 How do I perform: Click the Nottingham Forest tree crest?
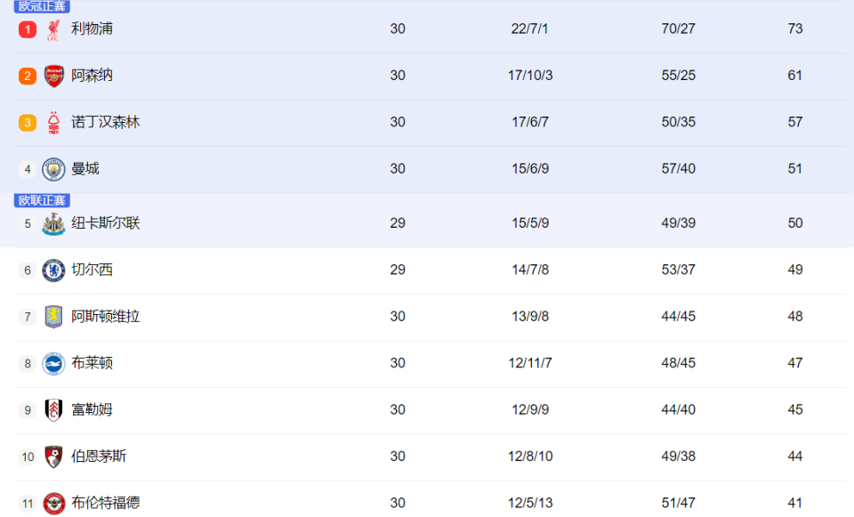click(x=53, y=123)
